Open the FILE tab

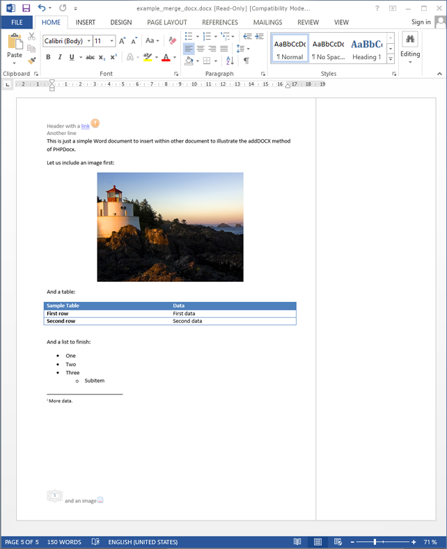tap(17, 22)
